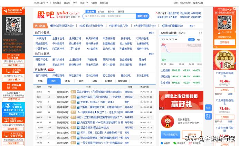Focus the stock search input field
Image resolution: width=239 pixels, height=146 pixels.
pos(109,16)
